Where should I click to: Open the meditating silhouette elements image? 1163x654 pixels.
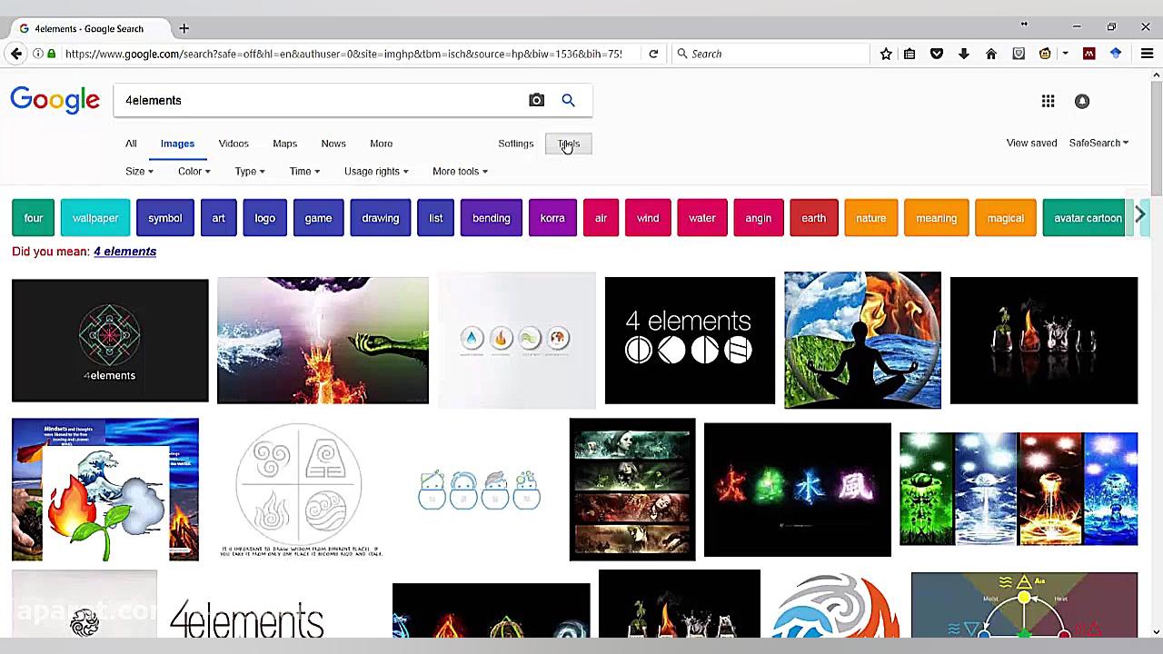[x=863, y=340]
